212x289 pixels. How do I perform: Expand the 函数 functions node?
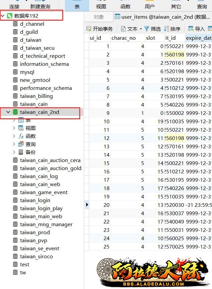click(14, 136)
